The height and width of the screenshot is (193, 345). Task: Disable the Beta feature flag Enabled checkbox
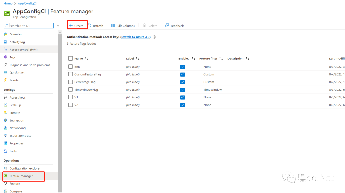(183, 67)
